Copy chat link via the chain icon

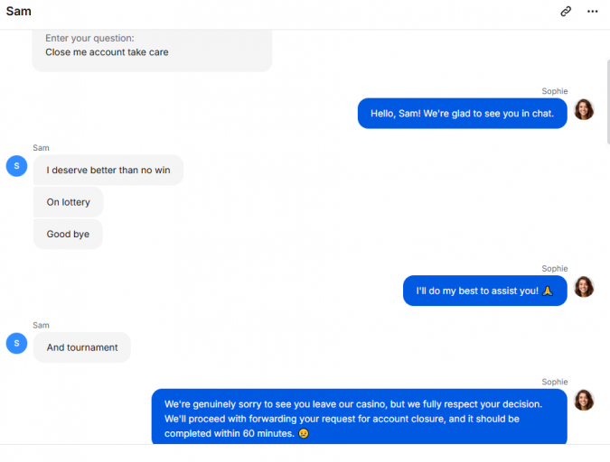tap(566, 11)
